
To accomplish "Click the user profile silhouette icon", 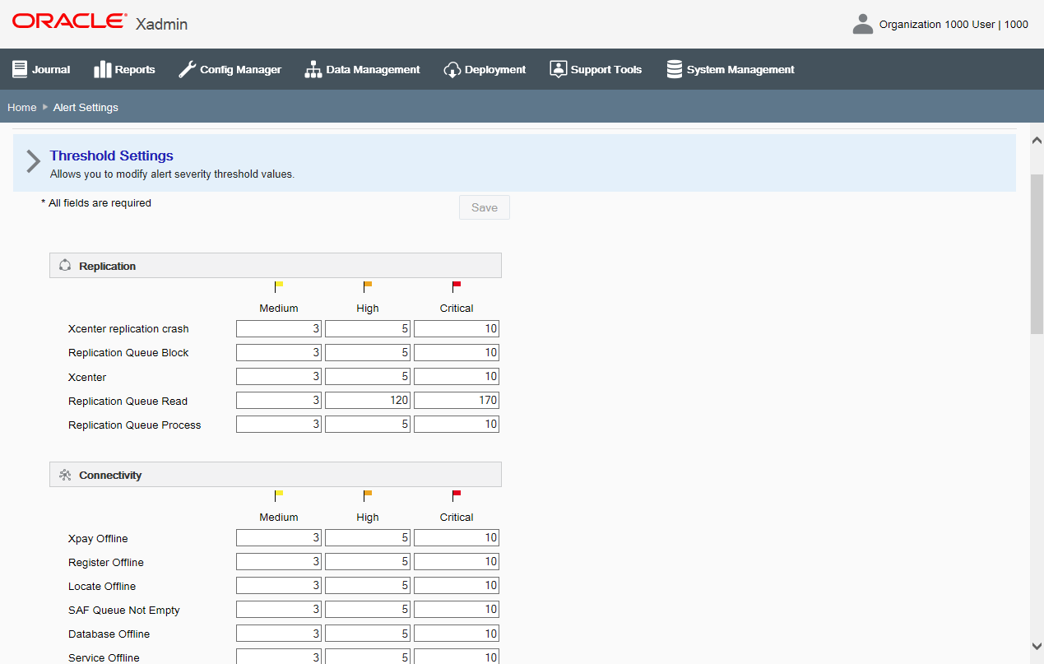I will coord(863,24).
